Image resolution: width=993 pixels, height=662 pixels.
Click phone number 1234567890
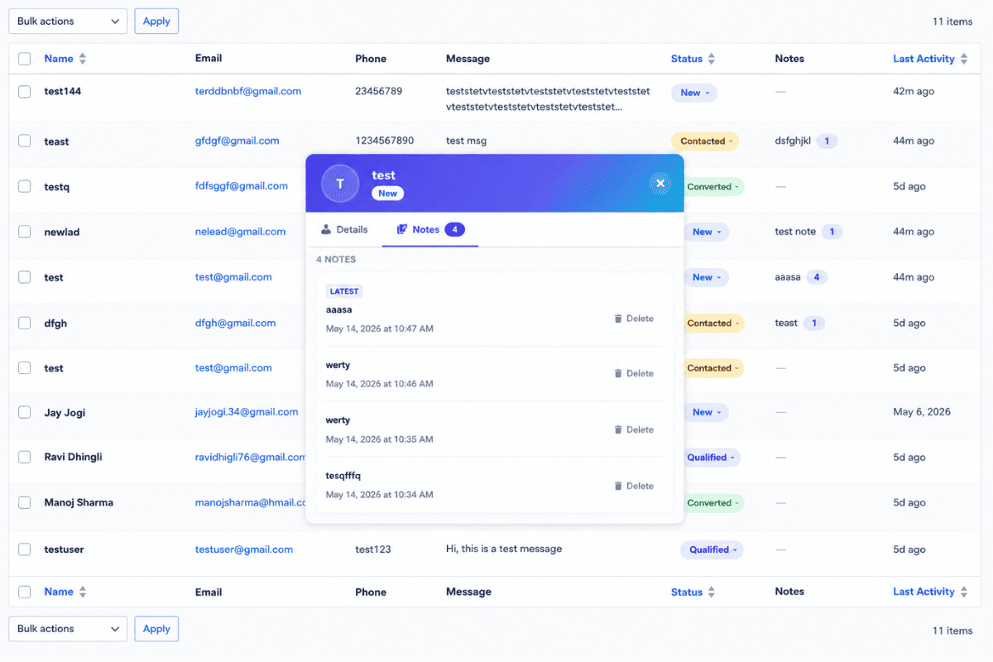[x=385, y=141]
